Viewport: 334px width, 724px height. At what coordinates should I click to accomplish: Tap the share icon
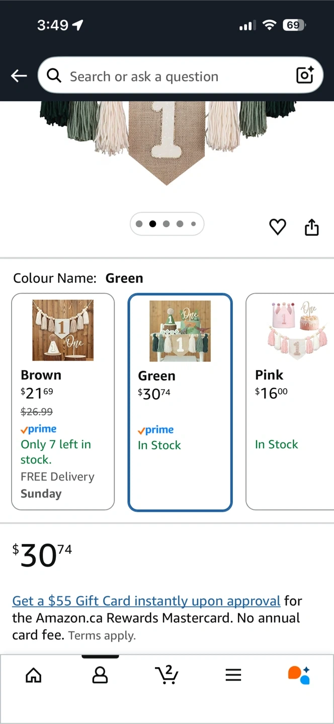pyautogui.click(x=312, y=227)
